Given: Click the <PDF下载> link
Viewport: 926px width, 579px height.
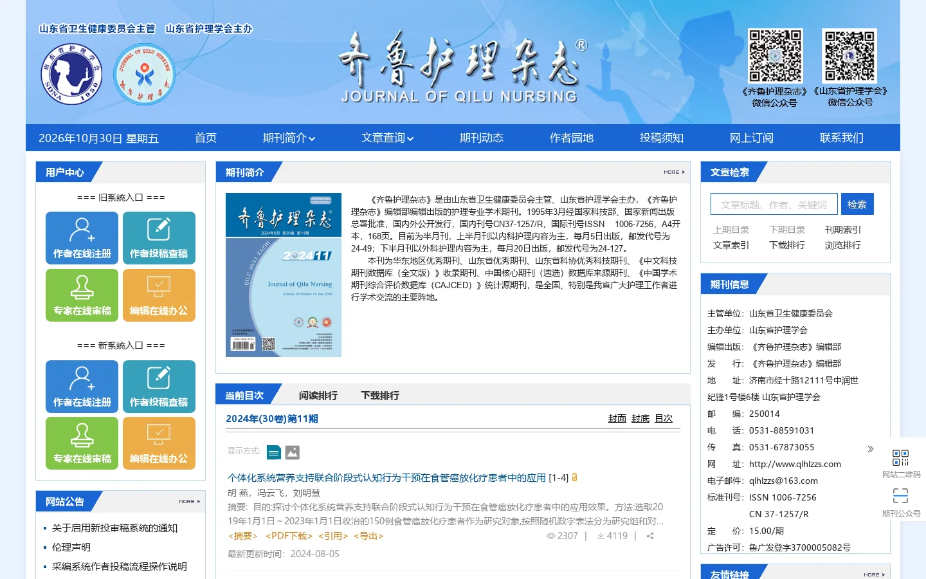Looking at the screenshot, I should point(289,536).
